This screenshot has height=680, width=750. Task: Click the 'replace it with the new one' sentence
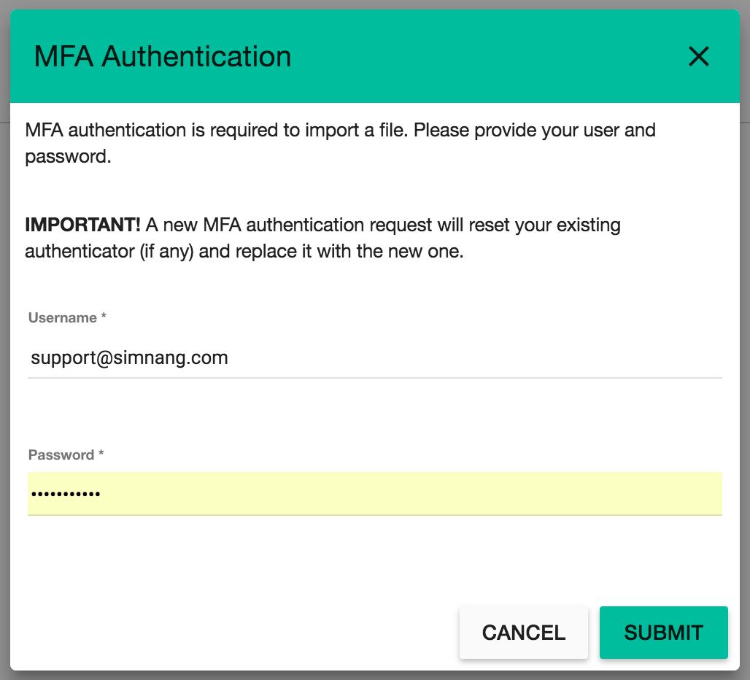tap(331, 251)
